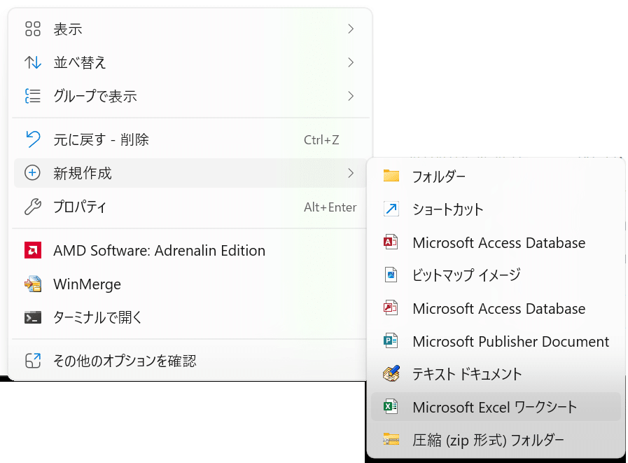Screen dimensions: 628x463
Task: Create a new フォルダー
Action: coord(496,176)
